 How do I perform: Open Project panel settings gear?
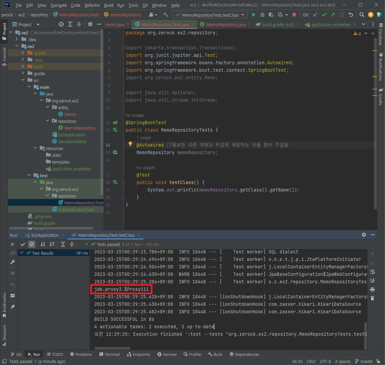(90, 24)
